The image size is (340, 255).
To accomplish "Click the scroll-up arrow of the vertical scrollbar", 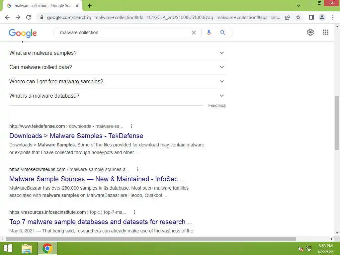I will [x=337, y=27].
